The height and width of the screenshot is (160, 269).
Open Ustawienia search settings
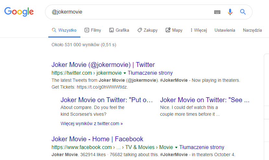225,30
